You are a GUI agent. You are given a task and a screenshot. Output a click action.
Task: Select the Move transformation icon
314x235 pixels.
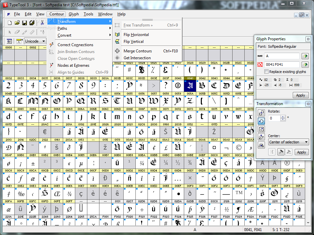(x=261, y=113)
